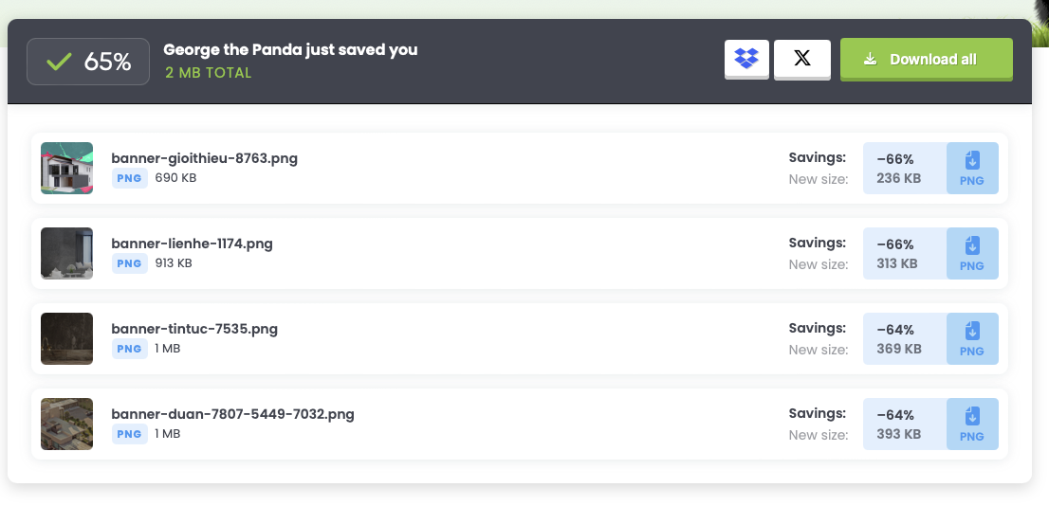Share result on X (Twitter) icon
The height and width of the screenshot is (506, 1049).
[x=802, y=59]
